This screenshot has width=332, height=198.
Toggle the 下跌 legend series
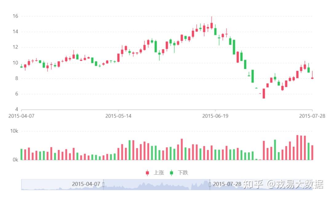click(x=183, y=173)
